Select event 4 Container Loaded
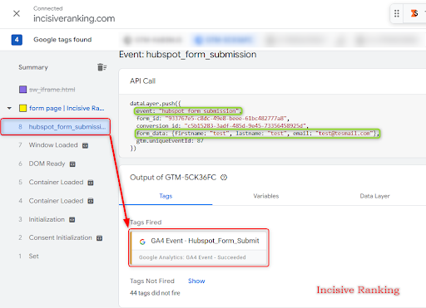The height and width of the screenshot is (308, 426). (56, 201)
